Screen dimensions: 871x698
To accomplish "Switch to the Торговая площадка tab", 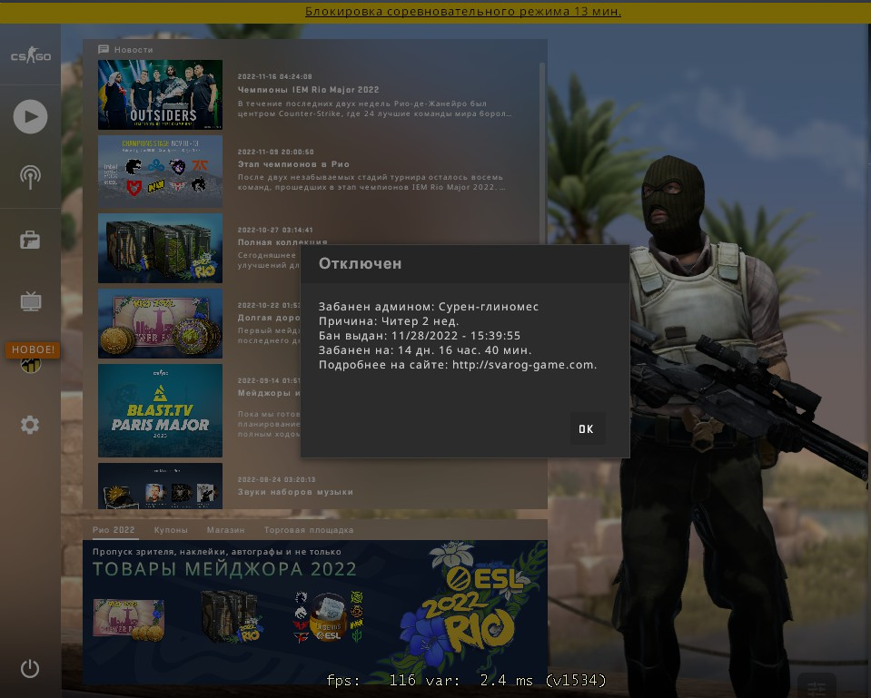I will 309,530.
